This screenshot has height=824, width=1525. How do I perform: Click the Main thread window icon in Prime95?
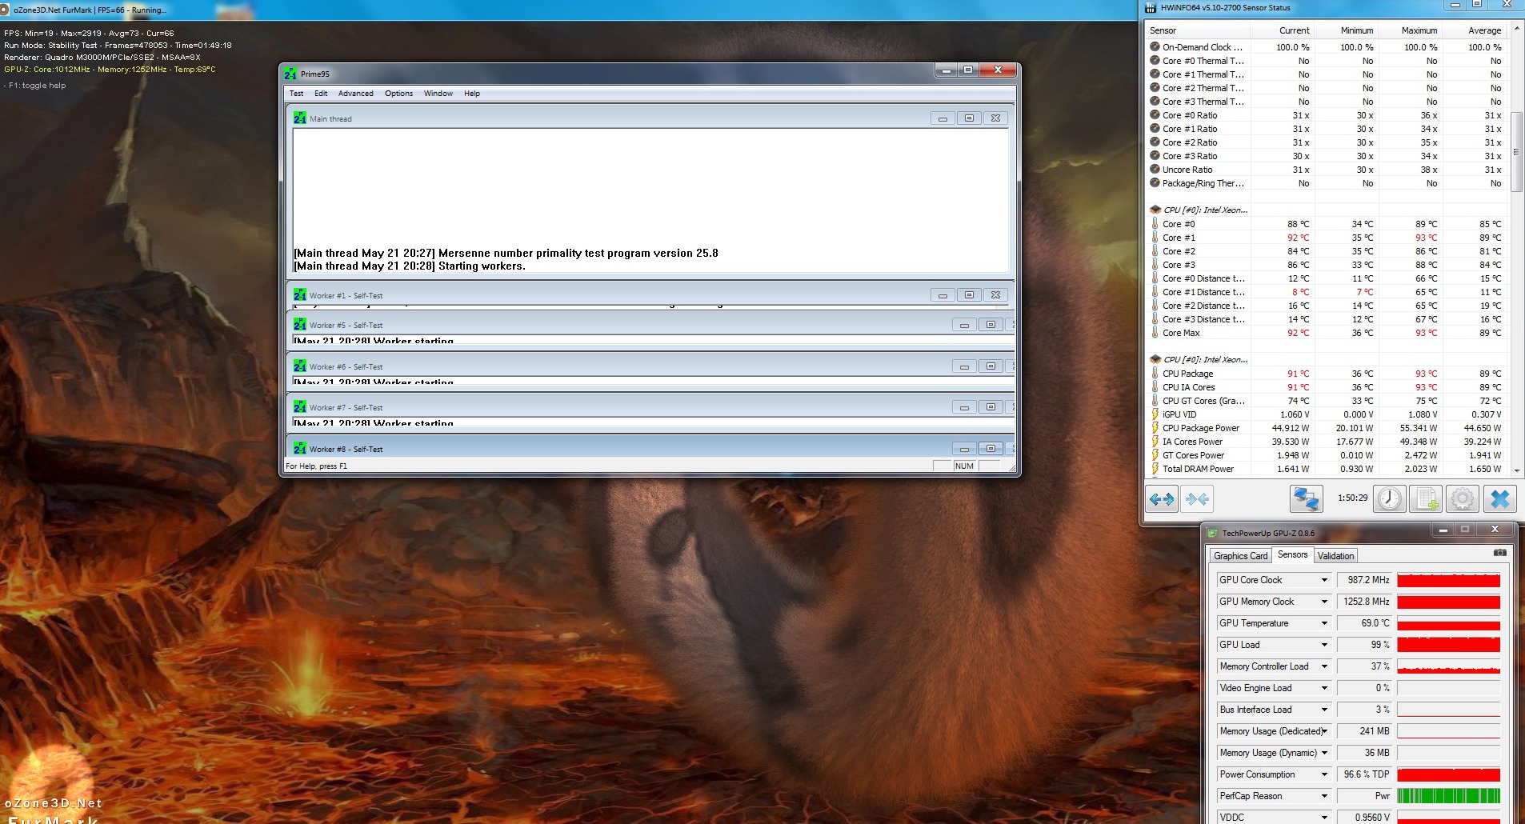point(300,118)
